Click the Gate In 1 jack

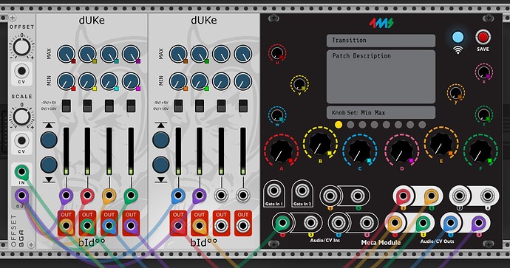click(274, 190)
